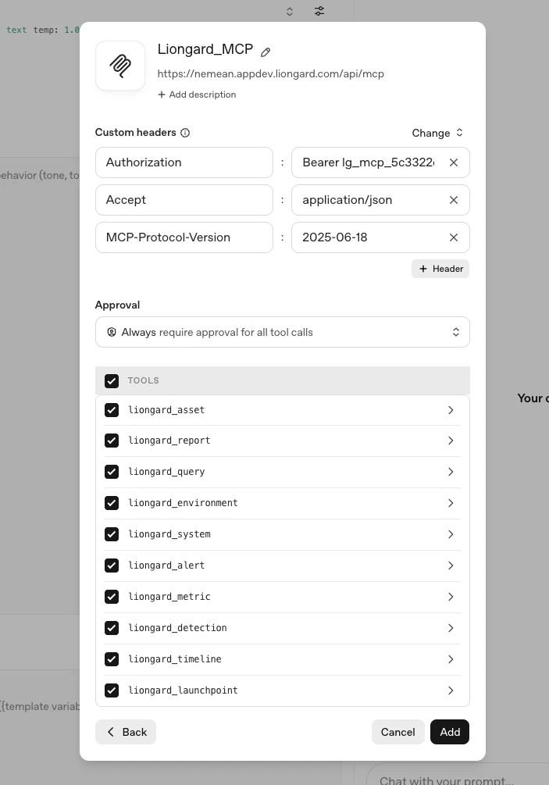Viewport: 549px width, 785px height.
Task: Expand liongard_launchpoint details chevron
Action: pyautogui.click(x=451, y=690)
